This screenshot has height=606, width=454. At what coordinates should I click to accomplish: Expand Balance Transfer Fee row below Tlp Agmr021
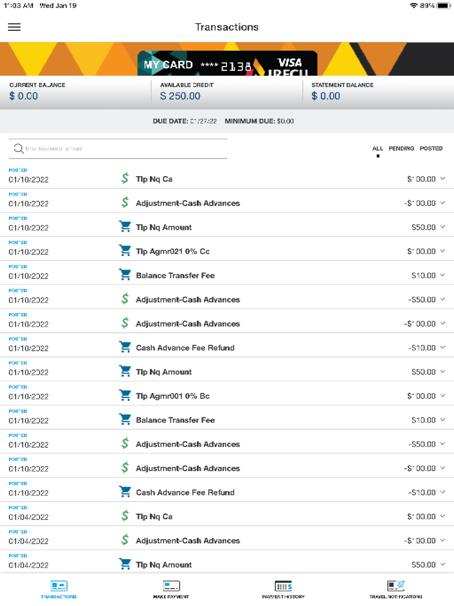pyautogui.click(x=443, y=275)
